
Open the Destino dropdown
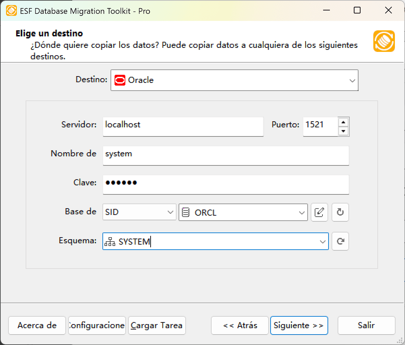(352, 80)
